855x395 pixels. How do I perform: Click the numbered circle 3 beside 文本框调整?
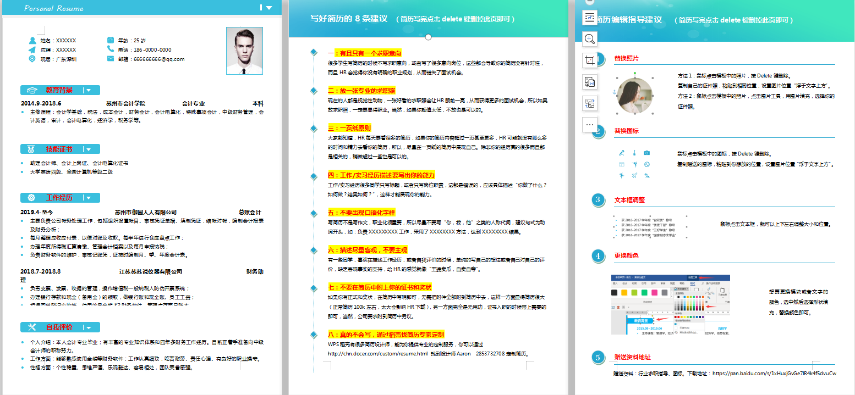(x=598, y=200)
